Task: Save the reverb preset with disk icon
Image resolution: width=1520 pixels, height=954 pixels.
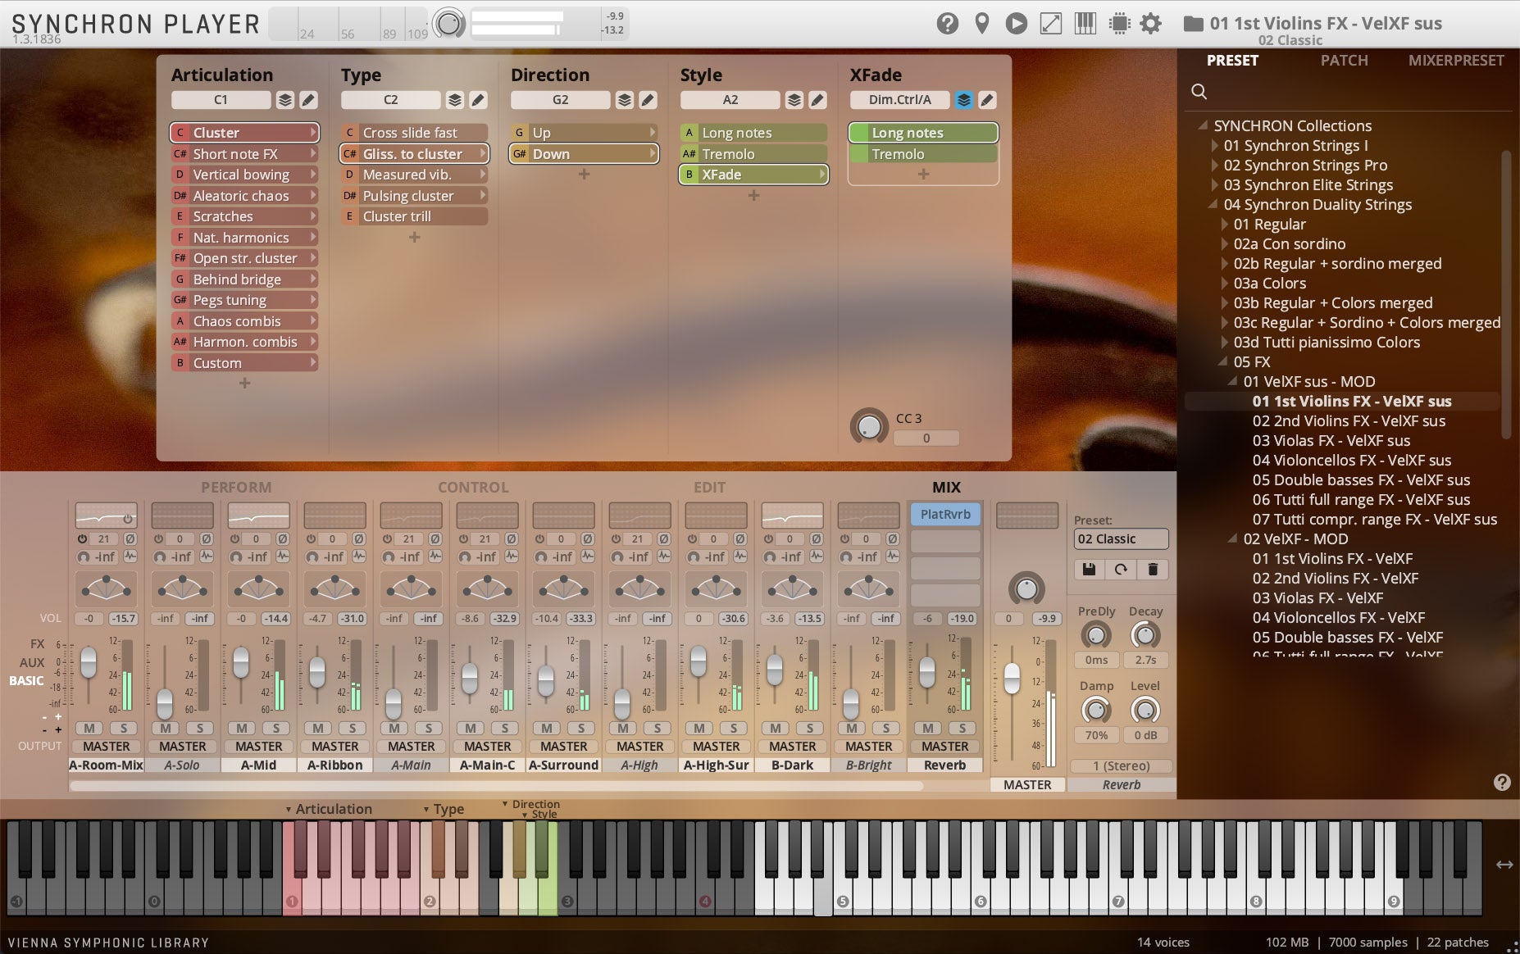Action: [x=1090, y=570]
